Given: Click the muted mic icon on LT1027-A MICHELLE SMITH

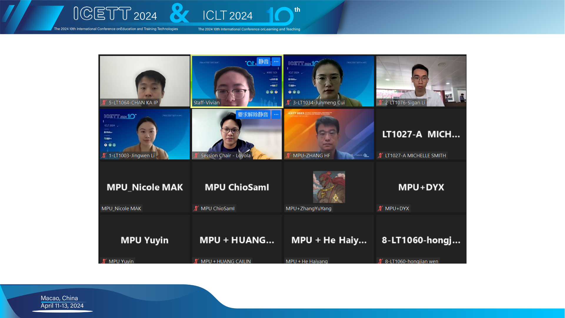Looking at the screenshot, I should (380, 155).
